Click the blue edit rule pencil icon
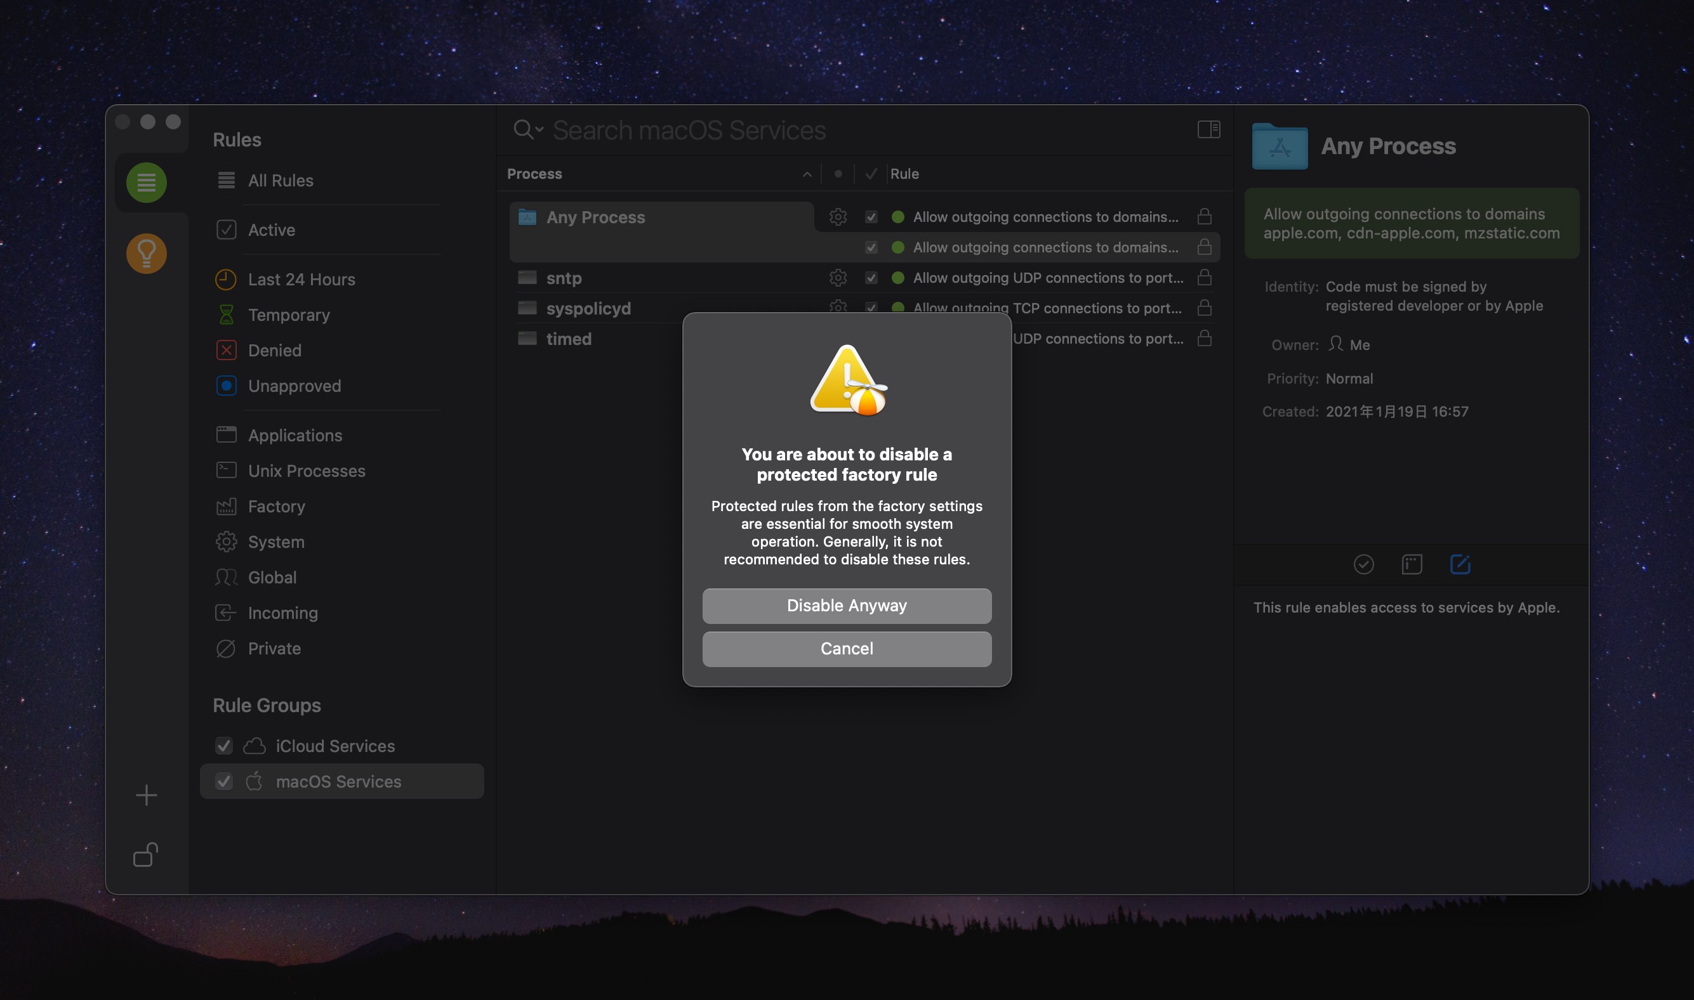Image resolution: width=1694 pixels, height=1000 pixels. click(1459, 564)
